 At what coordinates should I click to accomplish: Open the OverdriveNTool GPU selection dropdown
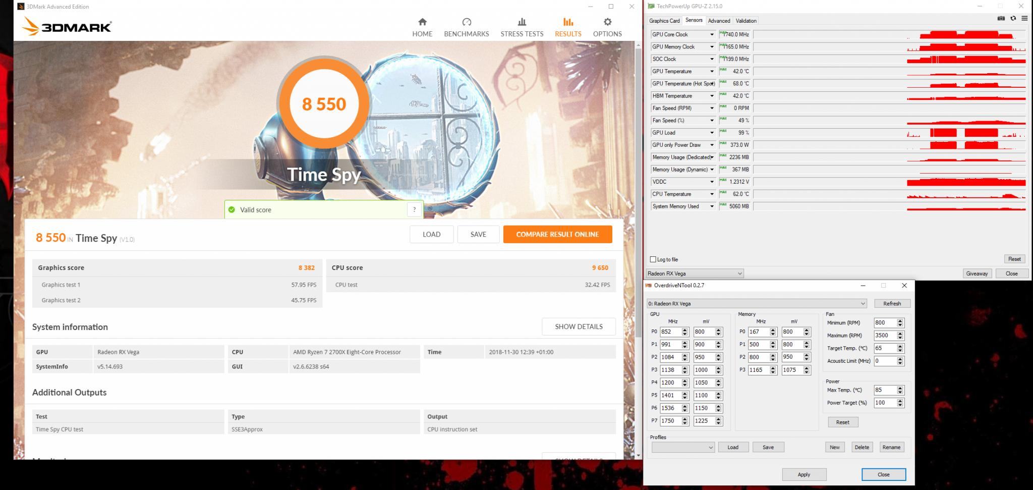[x=757, y=304]
